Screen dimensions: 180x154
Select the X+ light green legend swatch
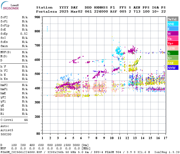pos(173,58)
